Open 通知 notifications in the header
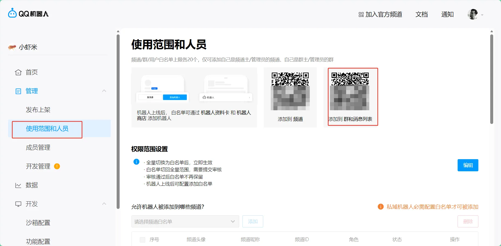The height and width of the screenshot is (246, 501). pos(447,15)
